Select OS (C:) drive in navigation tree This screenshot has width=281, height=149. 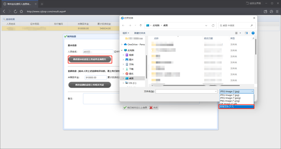click(133, 83)
